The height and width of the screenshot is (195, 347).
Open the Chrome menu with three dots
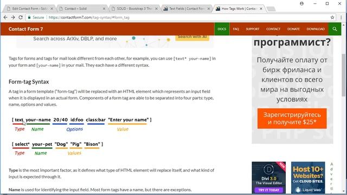341,17
